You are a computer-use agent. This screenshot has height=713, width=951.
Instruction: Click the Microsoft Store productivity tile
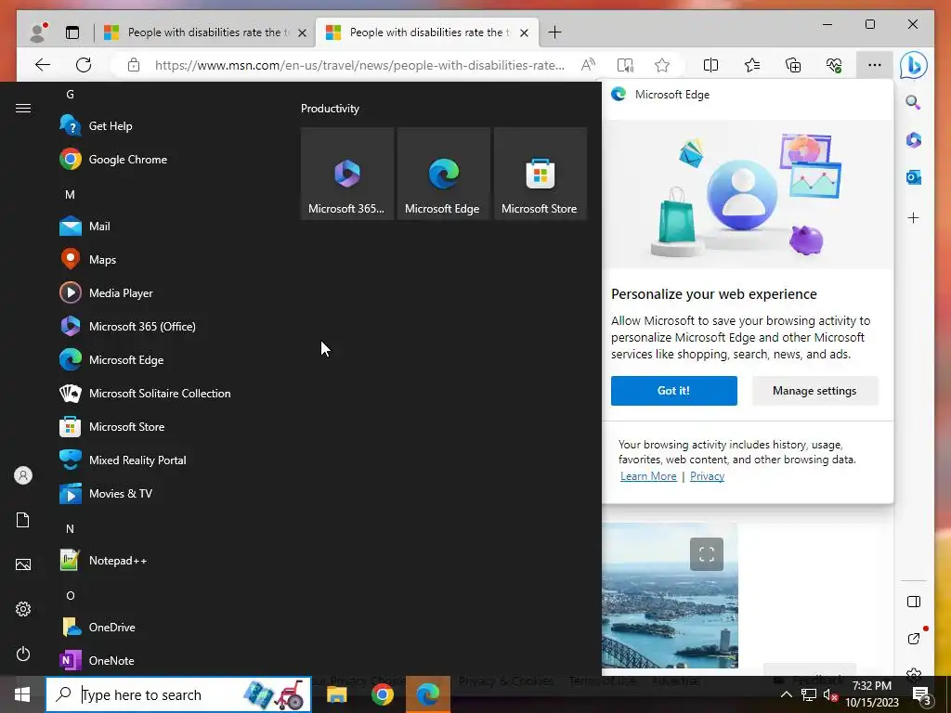[x=541, y=174]
